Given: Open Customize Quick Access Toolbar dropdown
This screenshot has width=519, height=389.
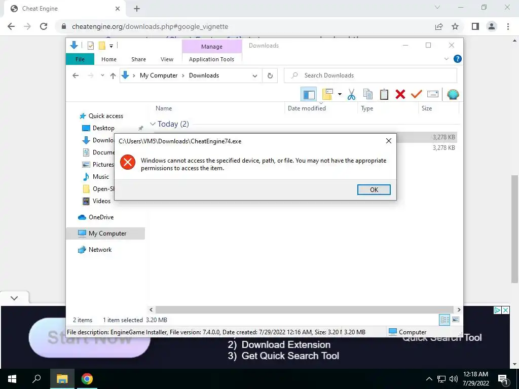Looking at the screenshot, I should point(111,46).
